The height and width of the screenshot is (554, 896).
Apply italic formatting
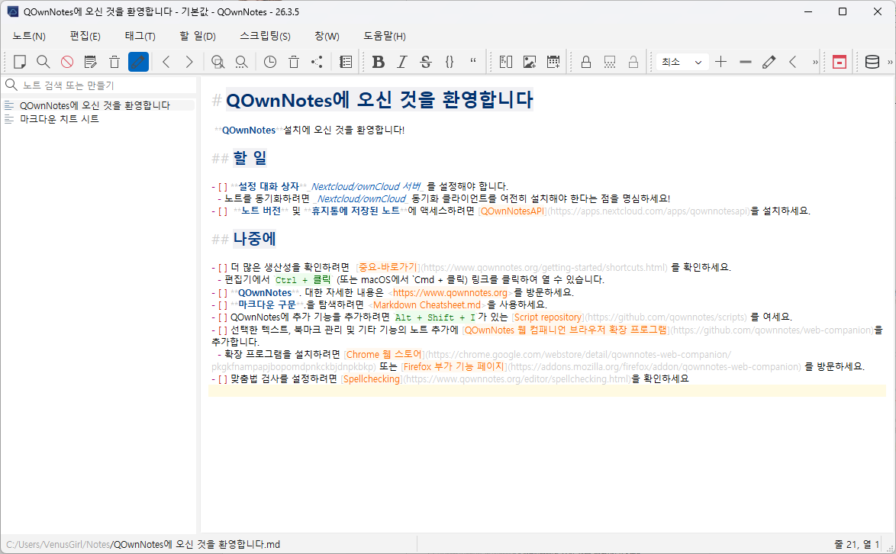click(x=401, y=62)
